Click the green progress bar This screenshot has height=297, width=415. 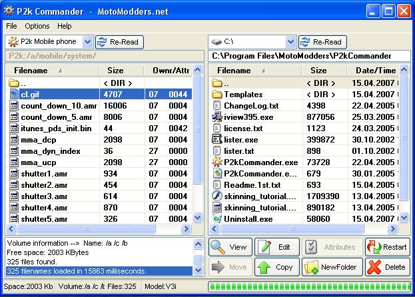[x=309, y=287]
